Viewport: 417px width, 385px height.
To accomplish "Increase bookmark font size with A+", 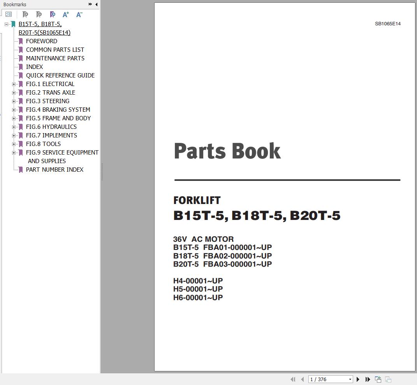I will coord(65,14).
